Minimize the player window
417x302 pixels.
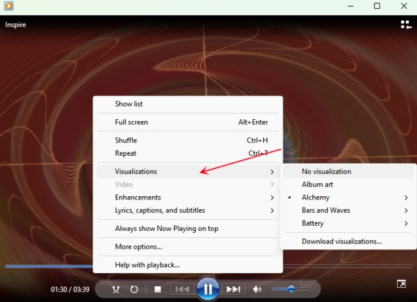point(350,6)
